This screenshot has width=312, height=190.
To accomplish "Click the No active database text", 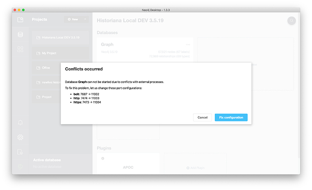I will [x=47, y=167].
